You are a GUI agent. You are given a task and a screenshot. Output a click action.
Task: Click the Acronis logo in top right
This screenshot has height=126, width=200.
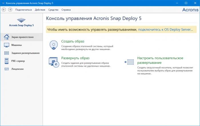click(x=190, y=9)
